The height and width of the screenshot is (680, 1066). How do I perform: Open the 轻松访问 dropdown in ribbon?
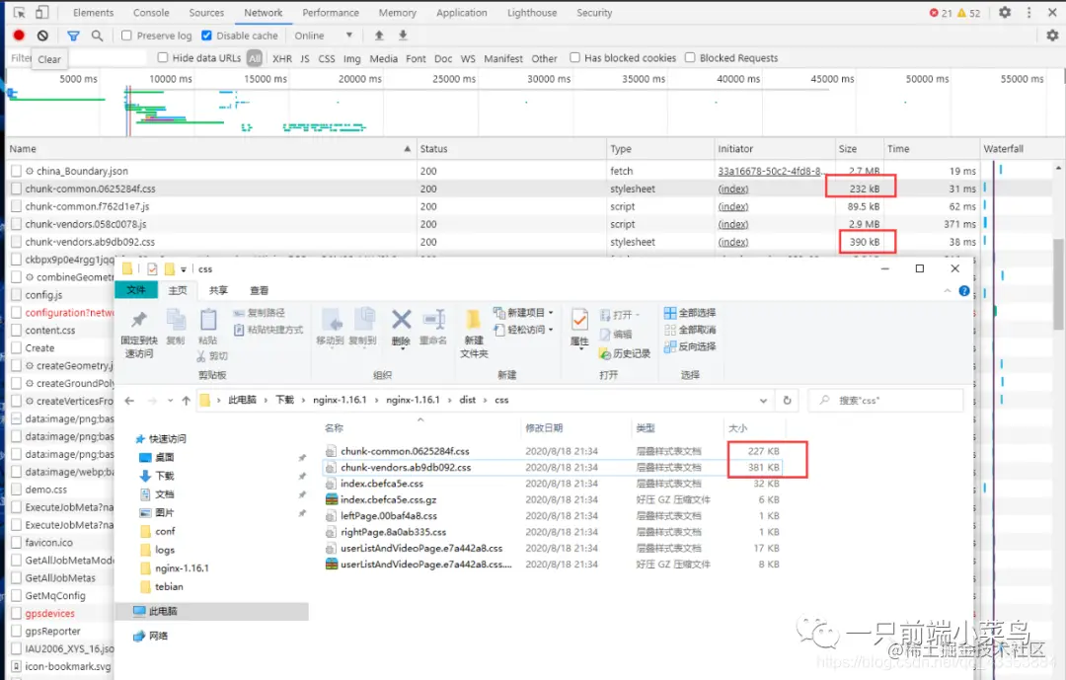(x=523, y=329)
